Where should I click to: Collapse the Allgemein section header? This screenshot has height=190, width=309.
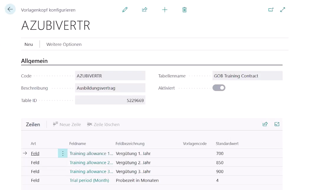(34, 61)
